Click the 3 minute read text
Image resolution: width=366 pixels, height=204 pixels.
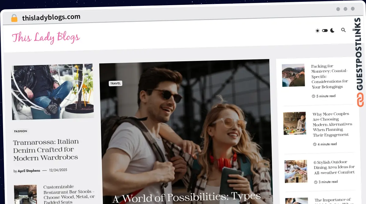tap(328, 182)
